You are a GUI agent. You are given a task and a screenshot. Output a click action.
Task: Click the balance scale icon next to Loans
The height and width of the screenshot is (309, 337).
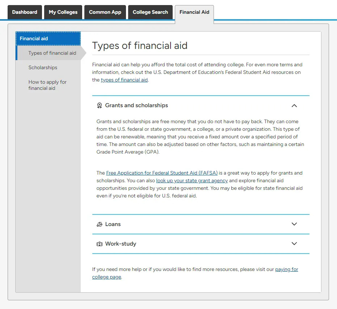(100, 224)
